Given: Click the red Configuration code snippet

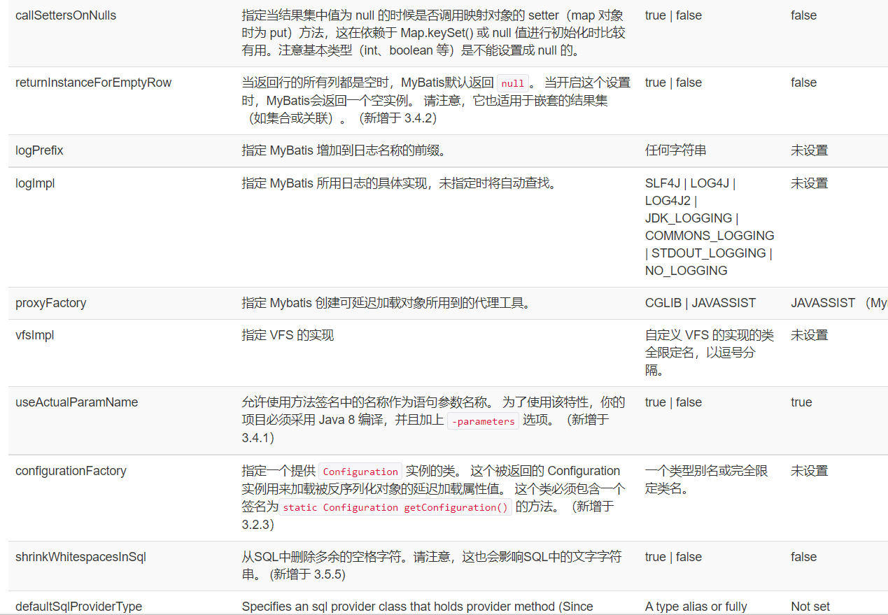Looking at the screenshot, I should point(360,472).
